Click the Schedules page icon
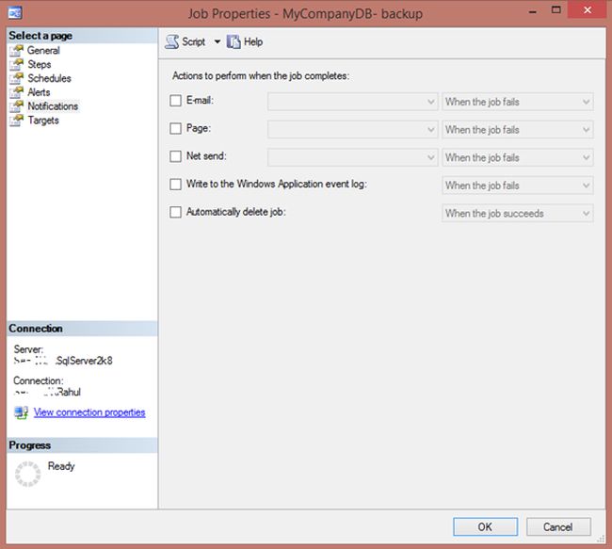612x549 pixels. tap(16, 78)
